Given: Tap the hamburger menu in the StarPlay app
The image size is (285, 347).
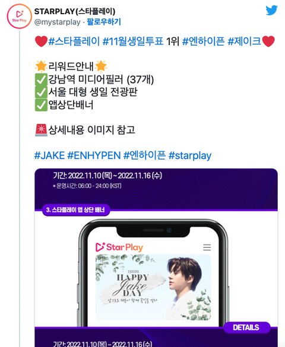Looking at the screenshot, I should point(207,247).
